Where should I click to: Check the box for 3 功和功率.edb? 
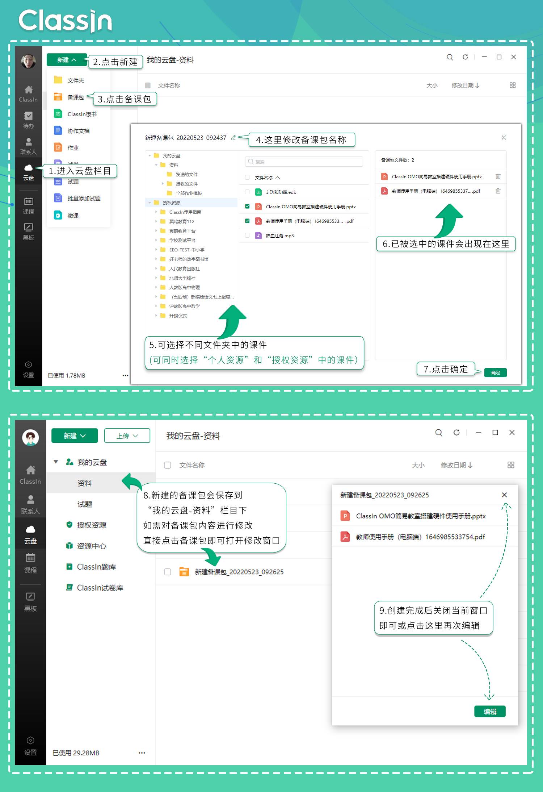247,192
